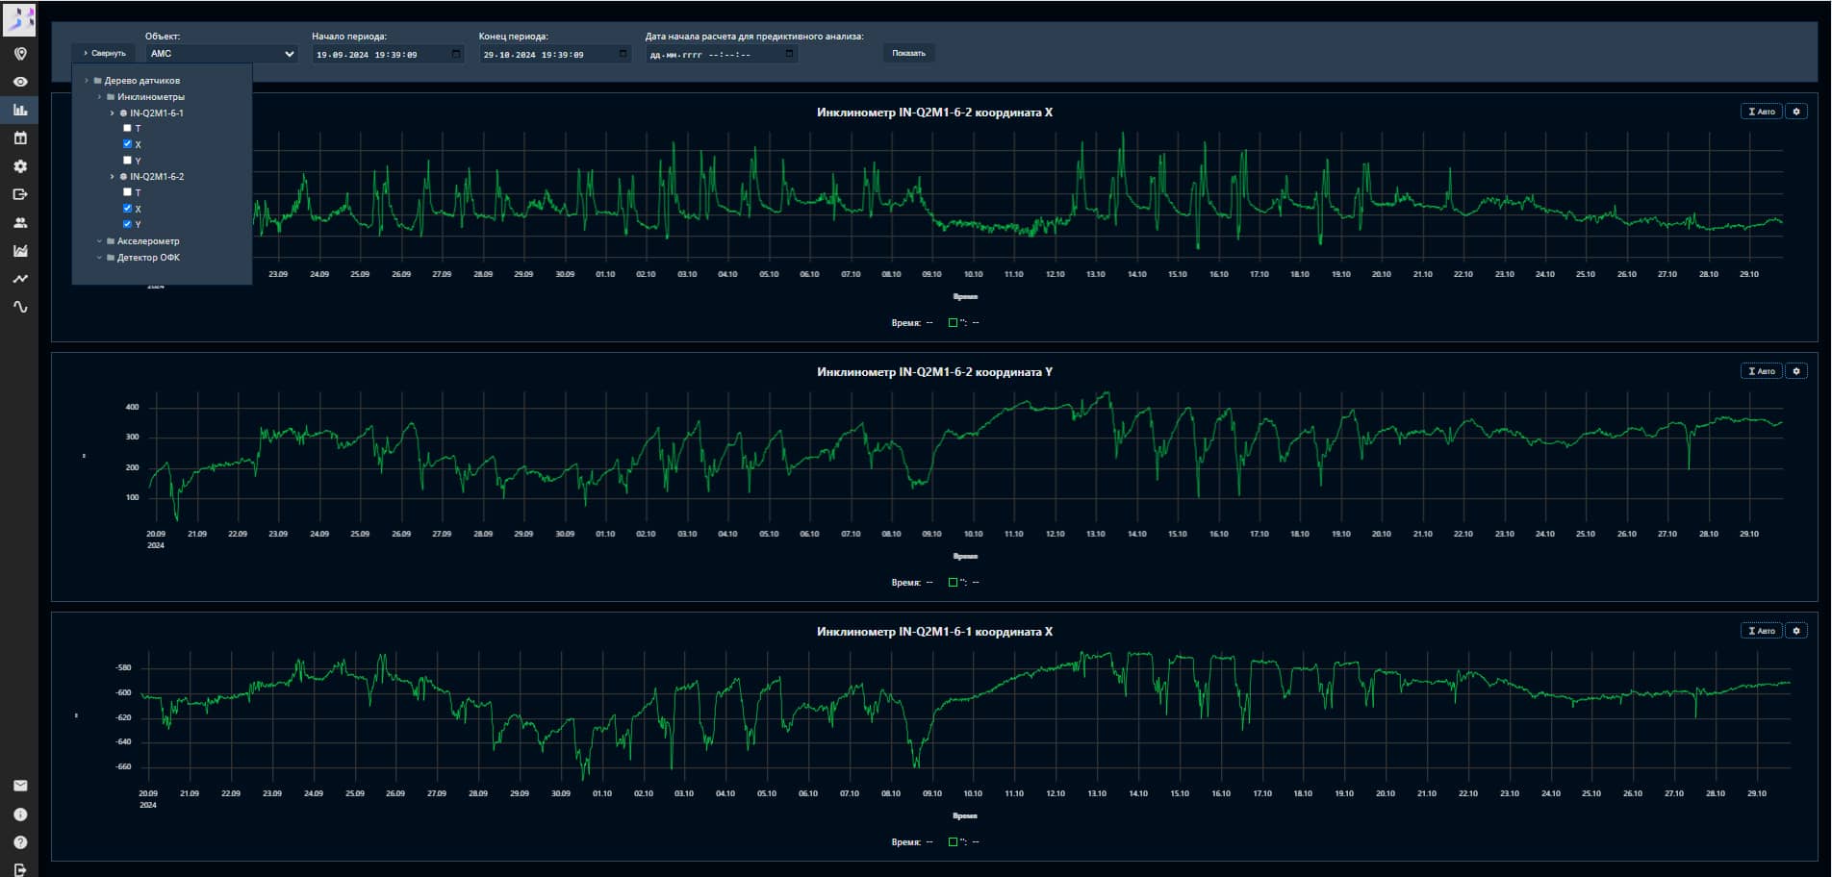The height and width of the screenshot is (877, 1832).
Task: Uncheck Y under sensor IN-Q2M1-6-2
Action: [127, 224]
